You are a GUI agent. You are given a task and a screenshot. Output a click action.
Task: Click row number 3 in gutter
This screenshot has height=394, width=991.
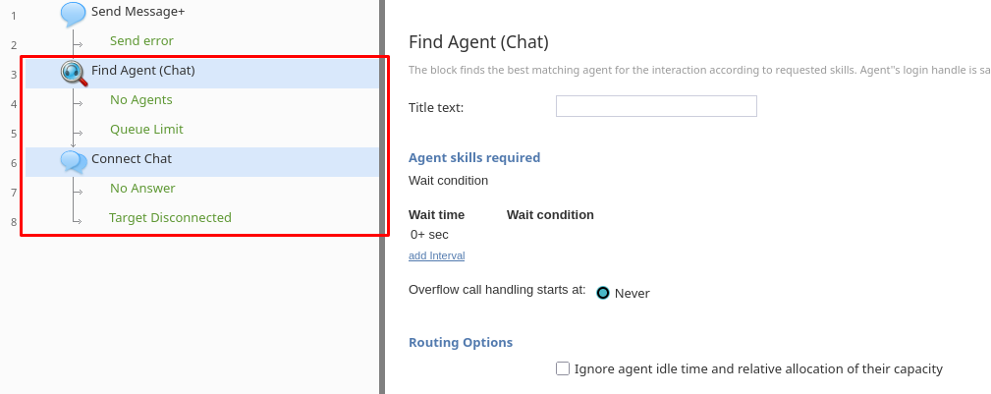(14, 75)
